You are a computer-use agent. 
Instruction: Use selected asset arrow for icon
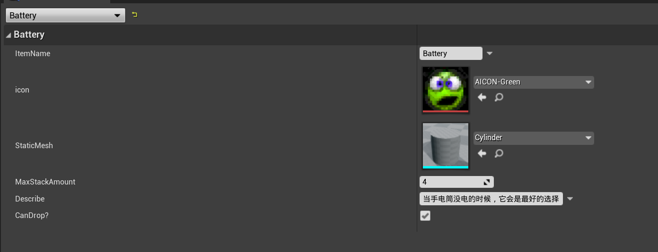(482, 97)
